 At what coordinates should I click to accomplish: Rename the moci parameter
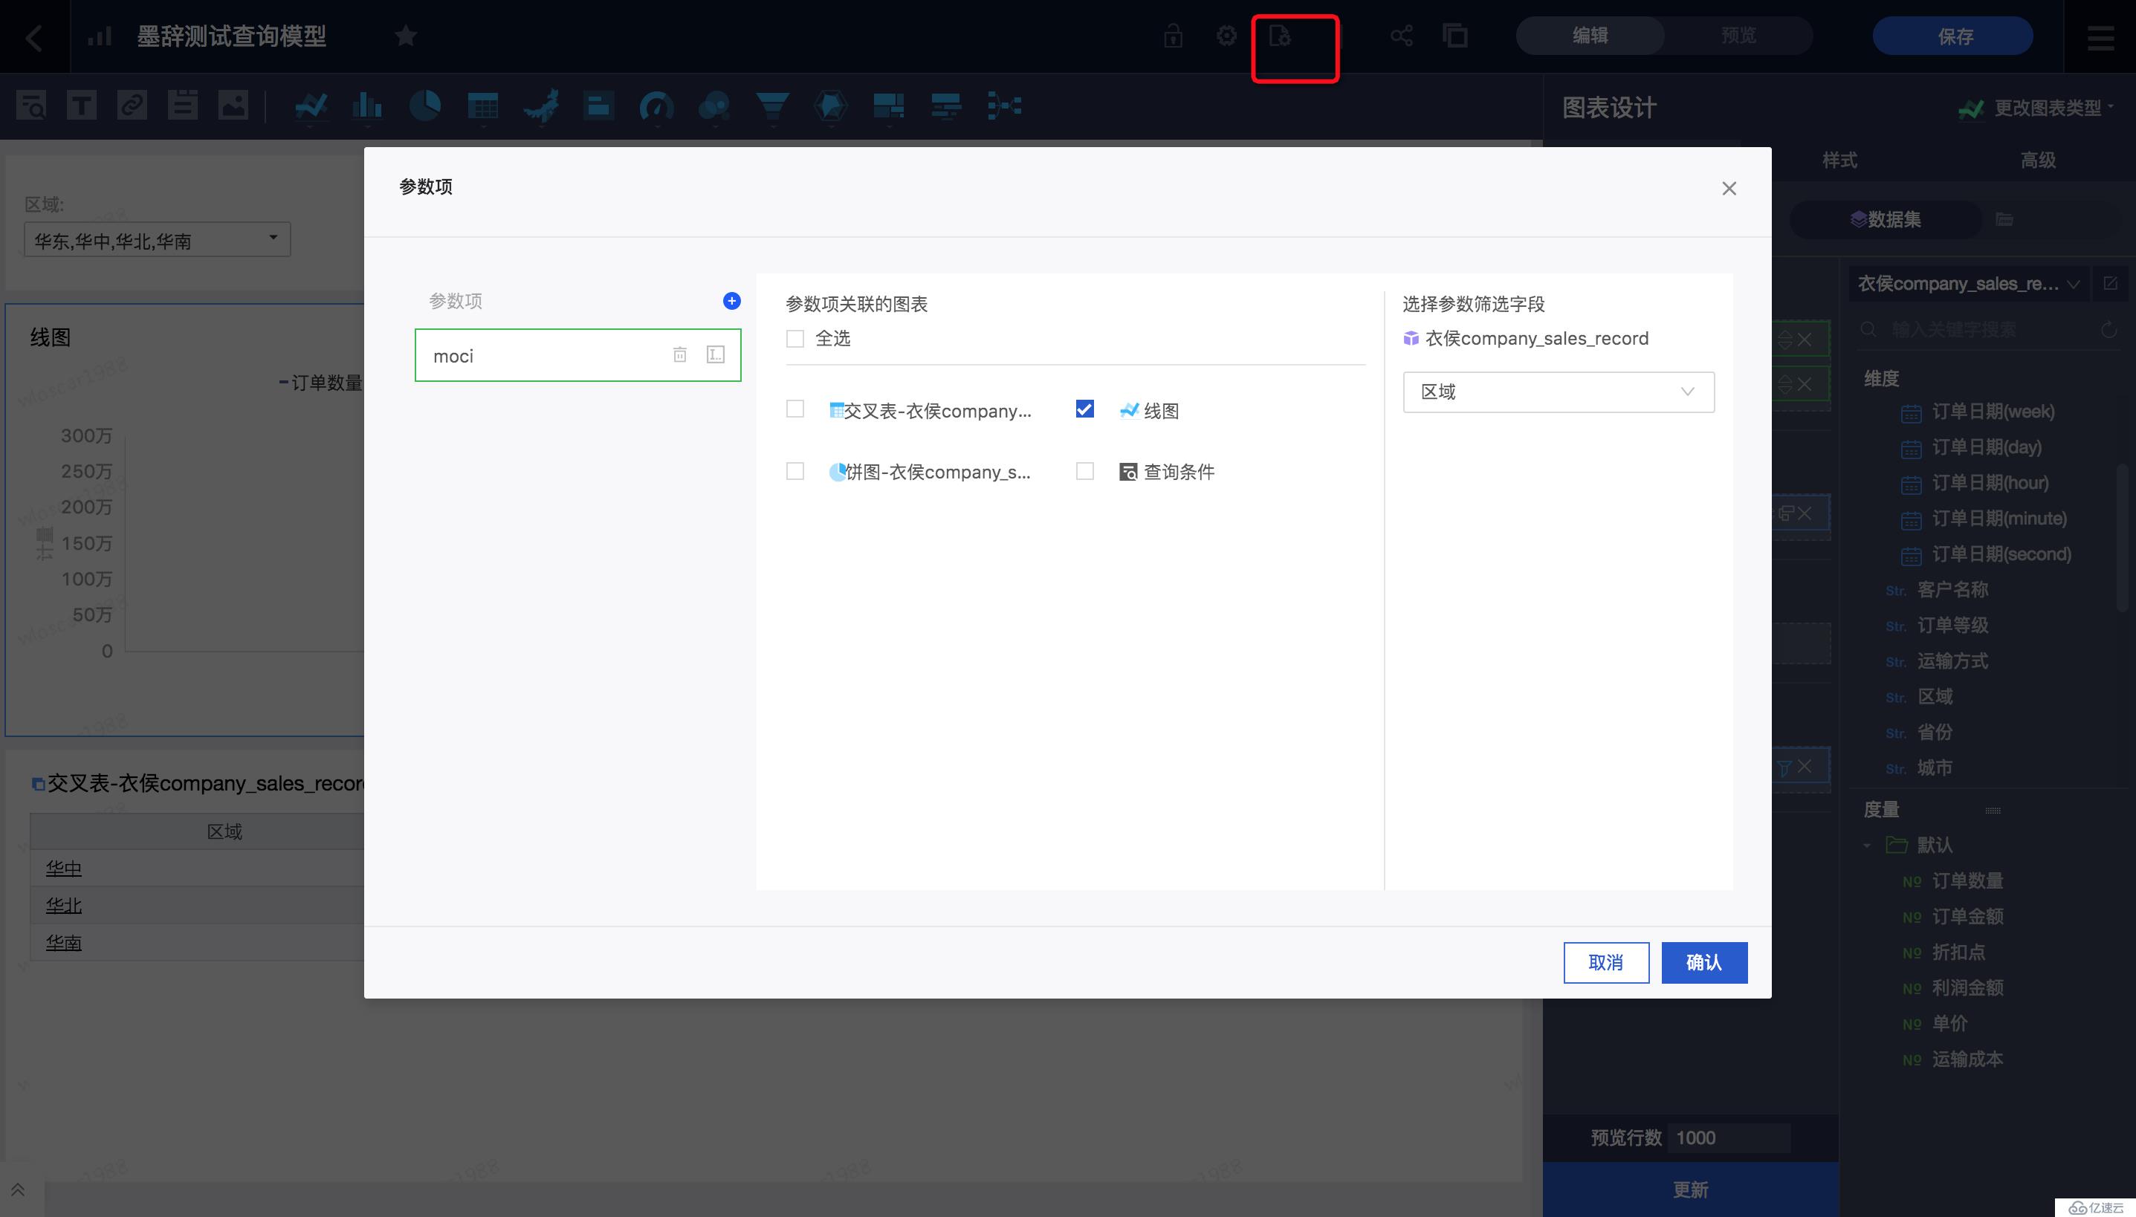[x=716, y=355]
